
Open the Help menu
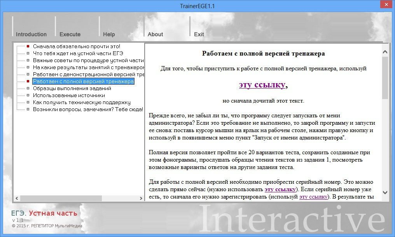point(109,34)
